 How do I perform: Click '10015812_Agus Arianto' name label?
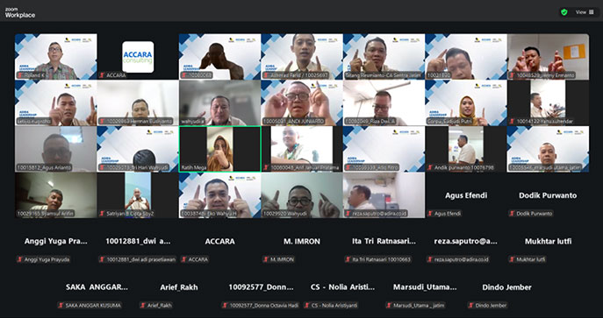pos(44,167)
